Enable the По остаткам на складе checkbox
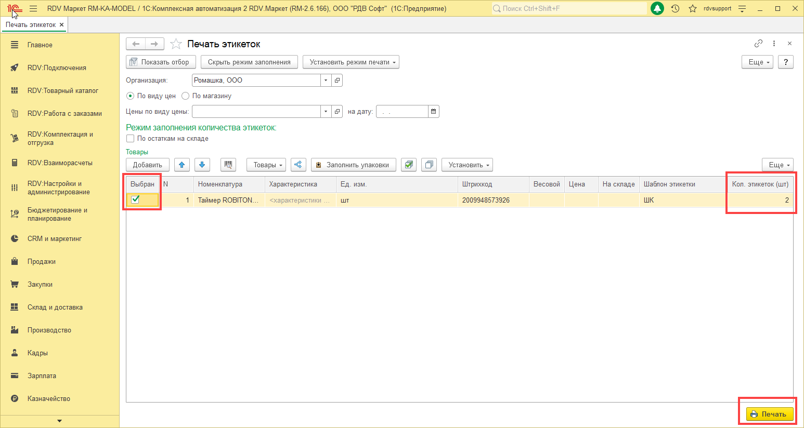The width and height of the screenshot is (804, 428). pos(131,139)
